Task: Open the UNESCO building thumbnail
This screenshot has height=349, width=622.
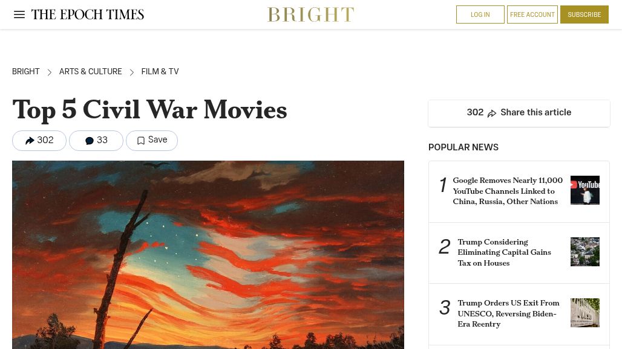Action: tap(584, 313)
